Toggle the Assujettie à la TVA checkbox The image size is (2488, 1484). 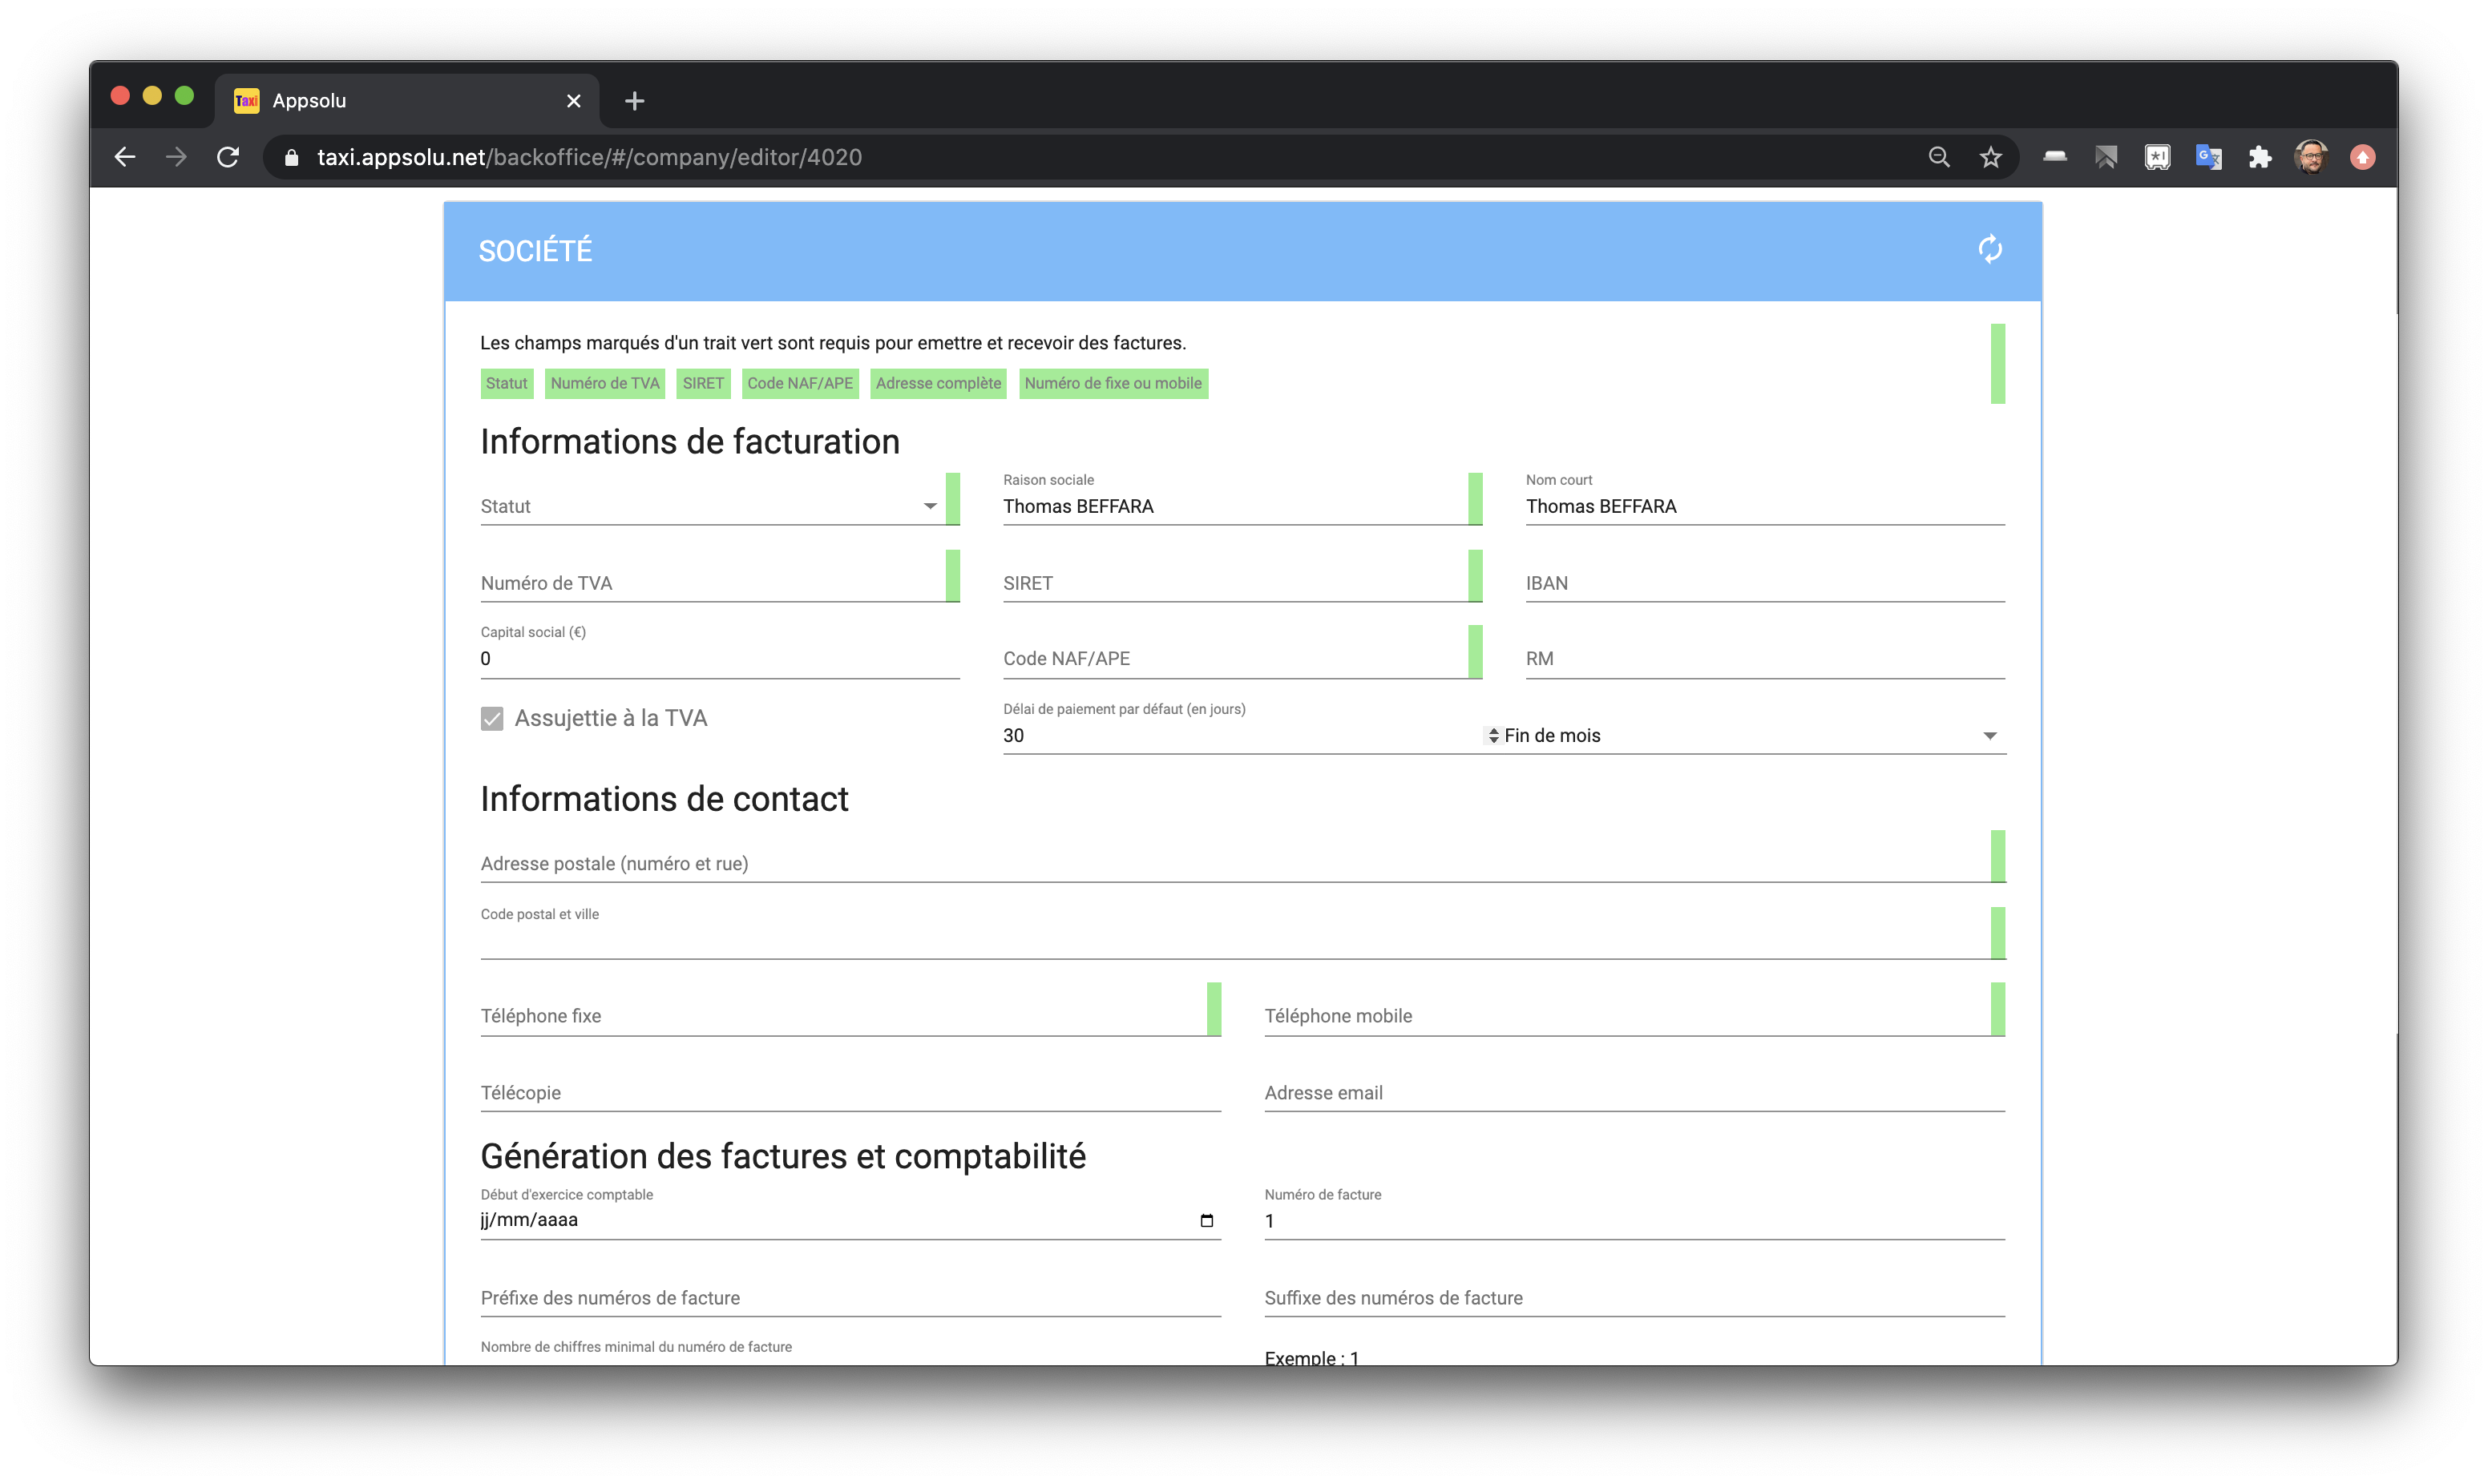pos(492,719)
